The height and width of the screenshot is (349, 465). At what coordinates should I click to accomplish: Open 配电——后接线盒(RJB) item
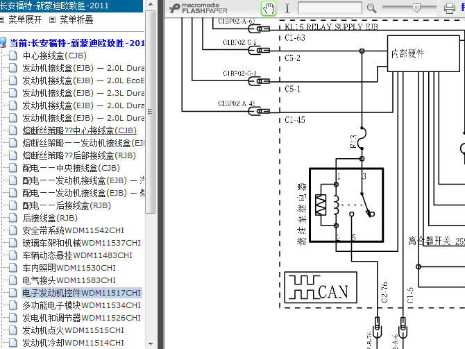click(x=67, y=205)
